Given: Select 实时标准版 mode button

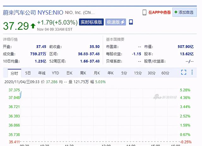Looking at the screenshot, I should [x=91, y=22].
